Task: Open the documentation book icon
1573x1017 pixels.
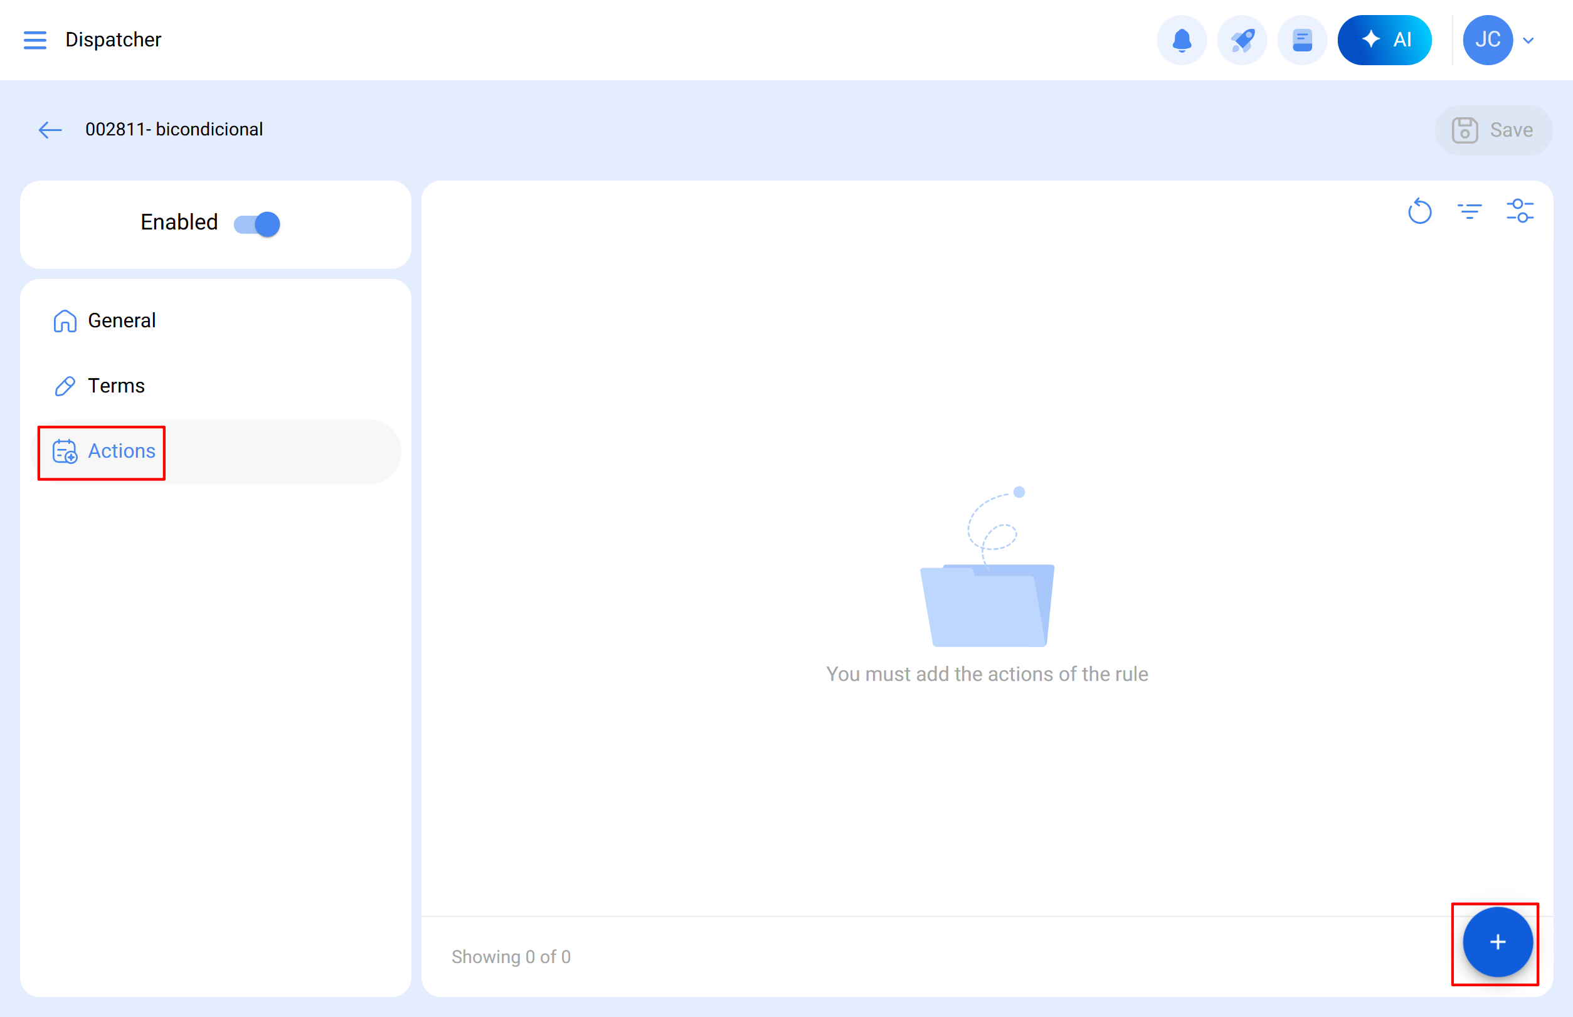Action: point(1301,40)
